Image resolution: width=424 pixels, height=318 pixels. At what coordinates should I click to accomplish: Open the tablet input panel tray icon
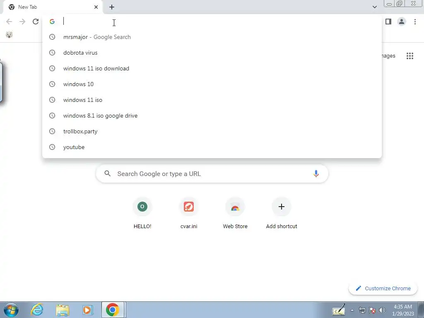pyautogui.click(x=339, y=310)
